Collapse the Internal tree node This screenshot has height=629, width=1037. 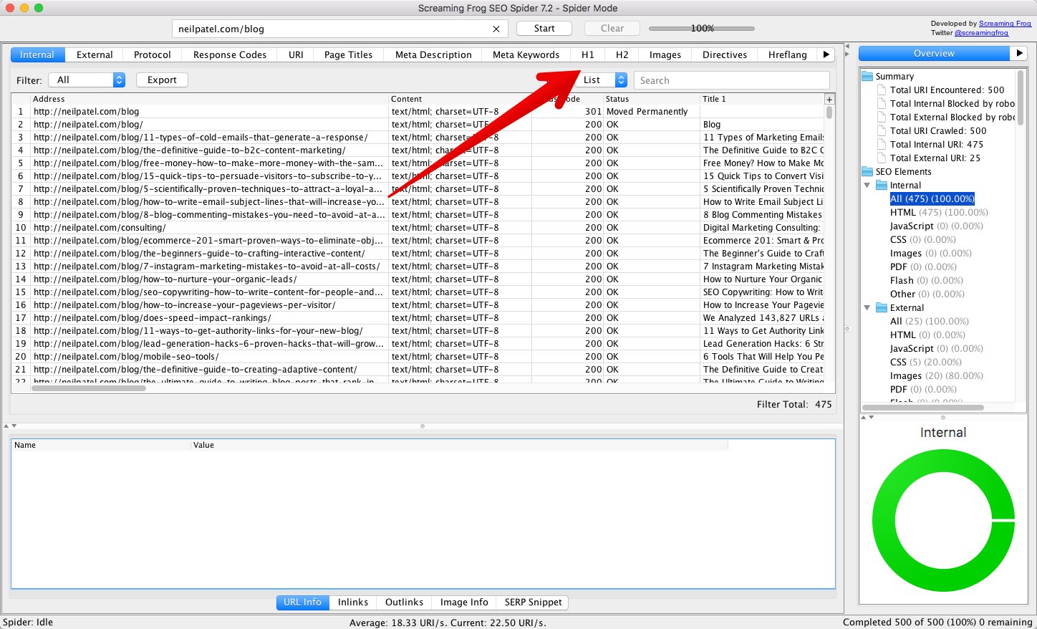(x=867, y=185)
